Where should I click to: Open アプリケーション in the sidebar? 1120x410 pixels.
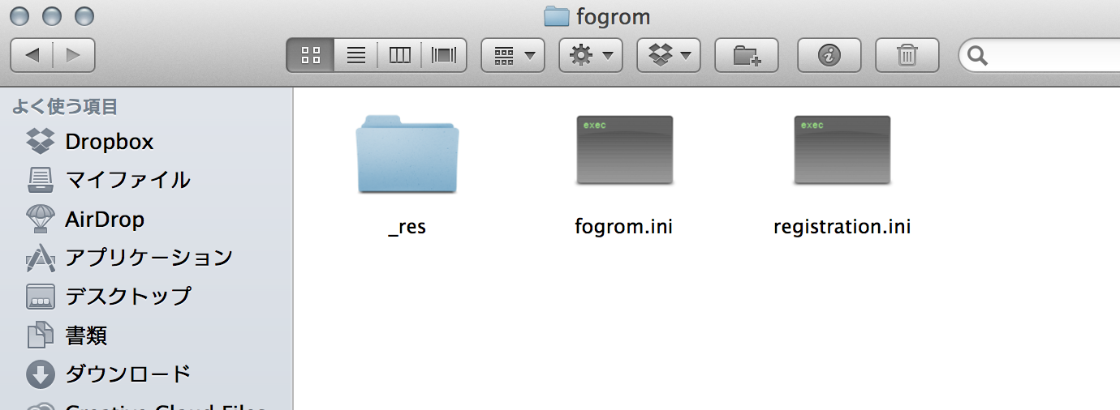149,258
